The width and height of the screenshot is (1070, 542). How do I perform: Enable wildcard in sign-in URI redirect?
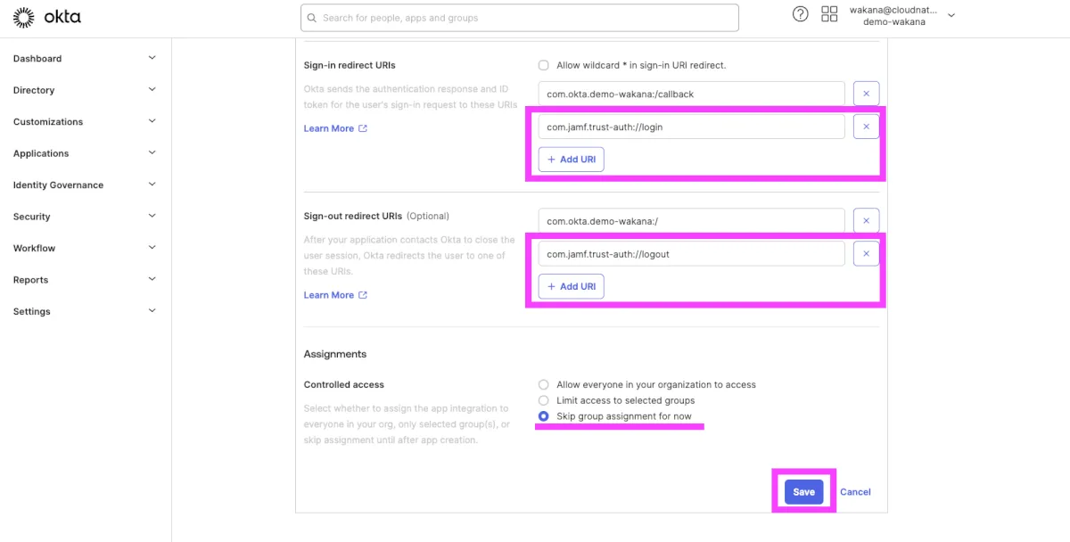tap(543, 65)
